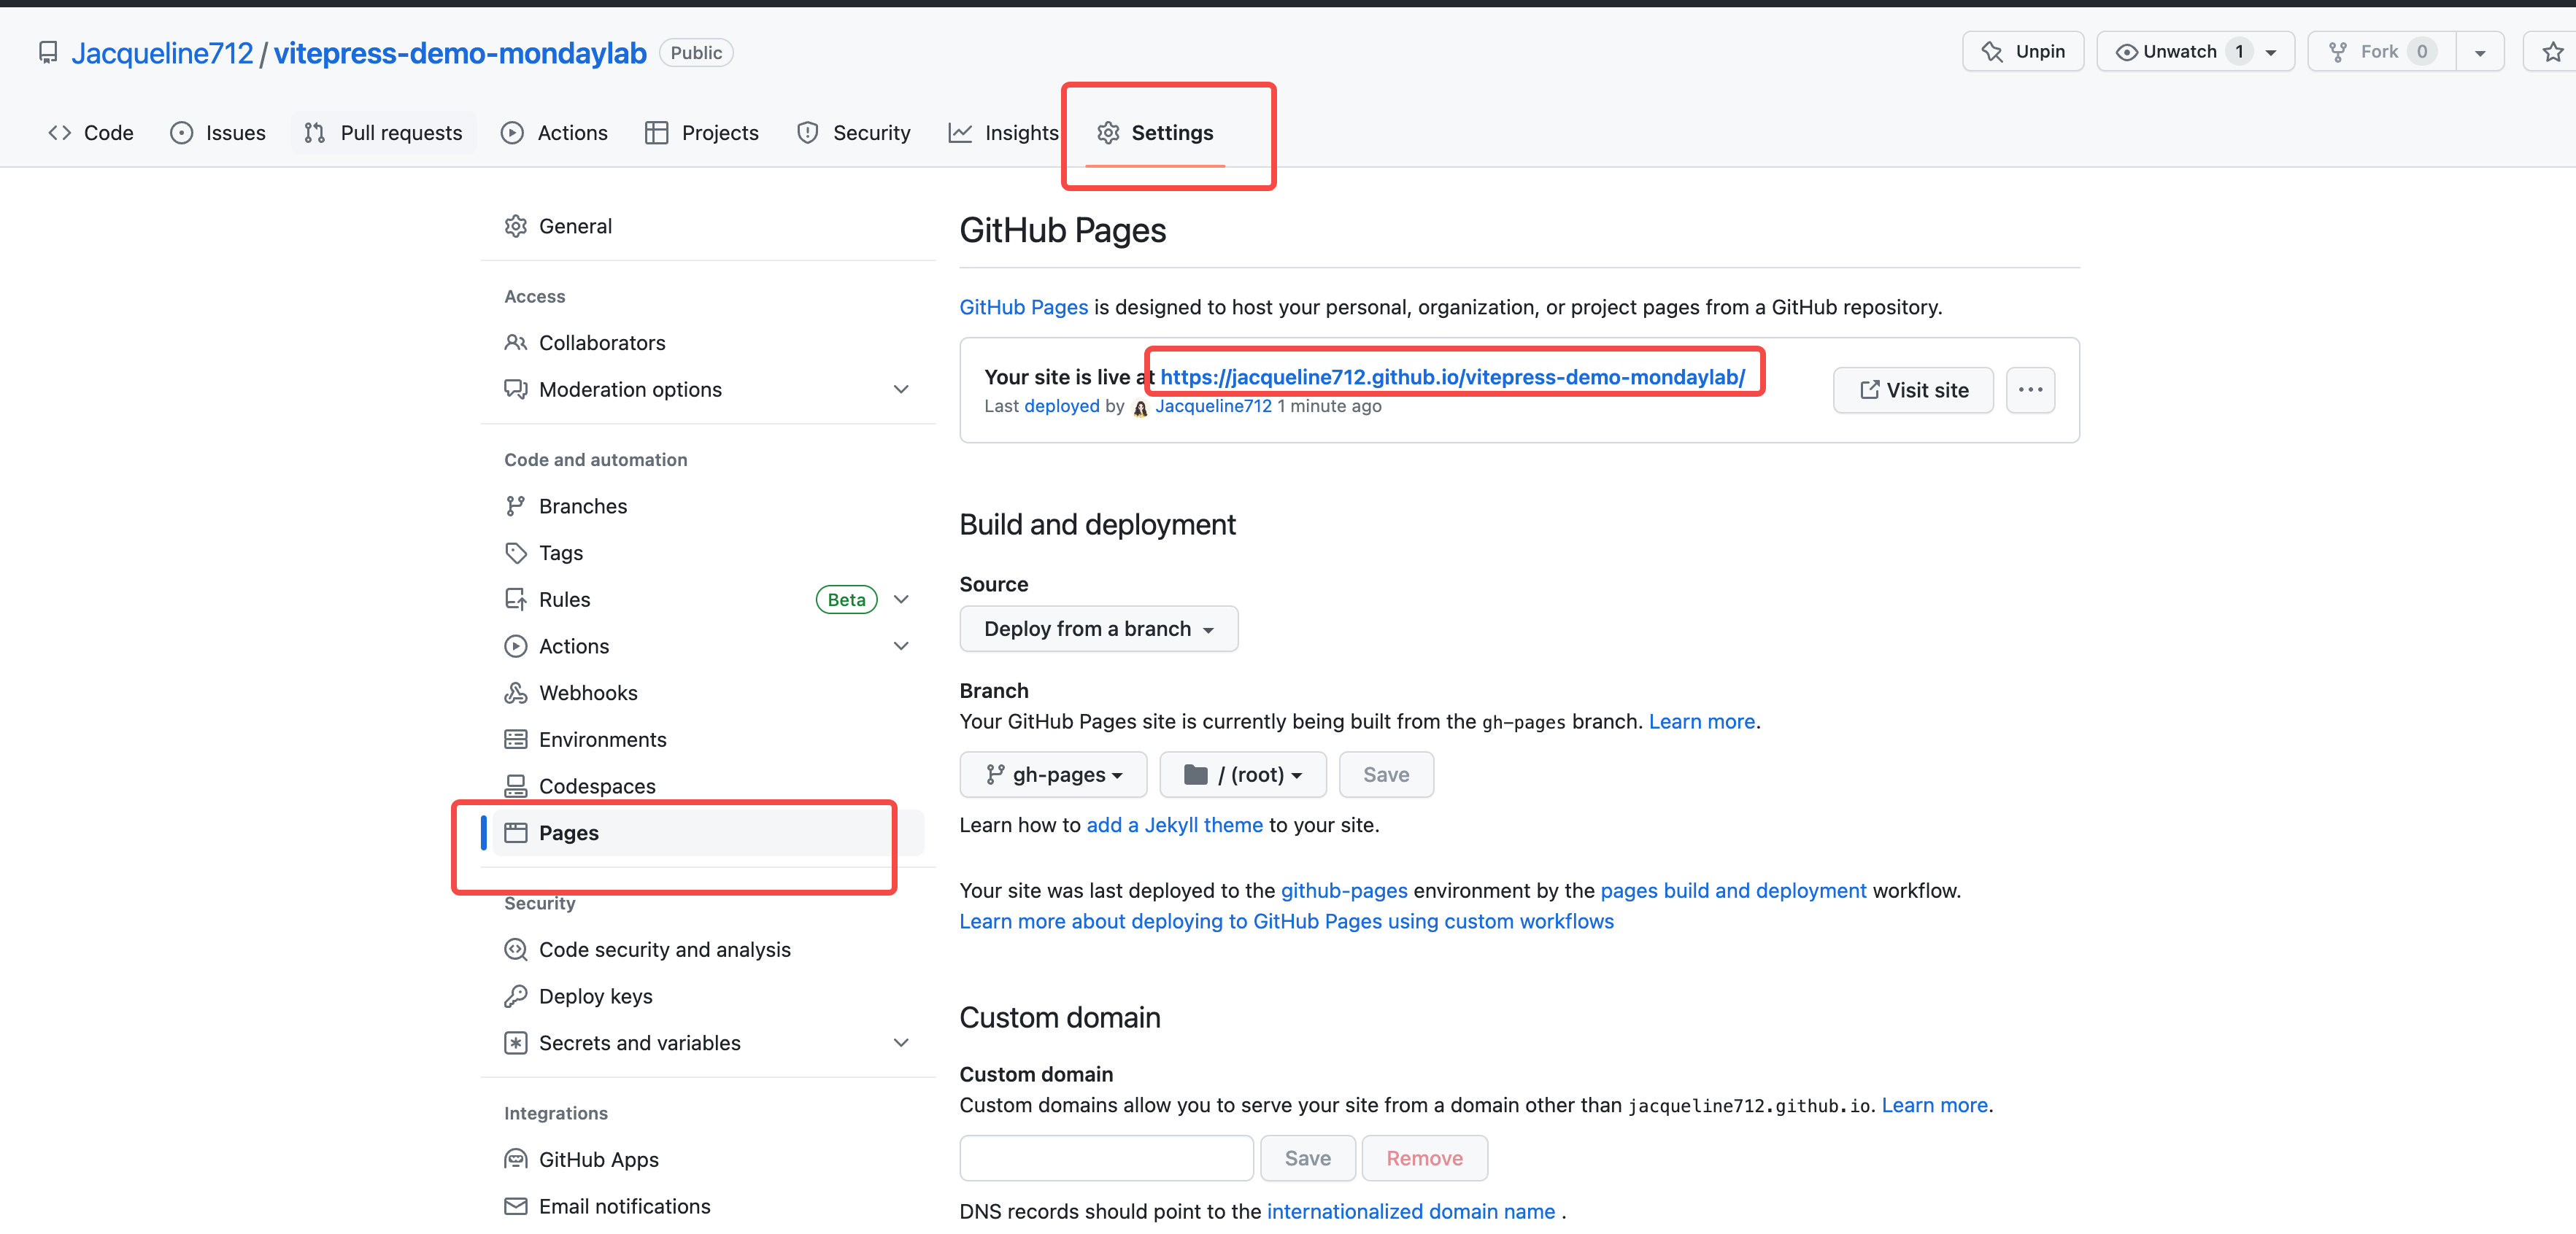Expand Secrets and variables section
The image size is (2576, 1234).
900,1043
